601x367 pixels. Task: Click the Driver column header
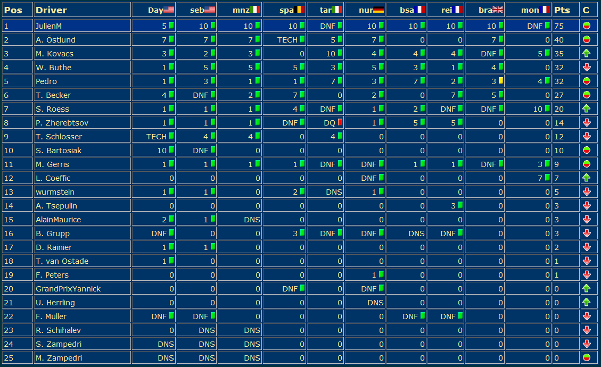click(52, 10)
